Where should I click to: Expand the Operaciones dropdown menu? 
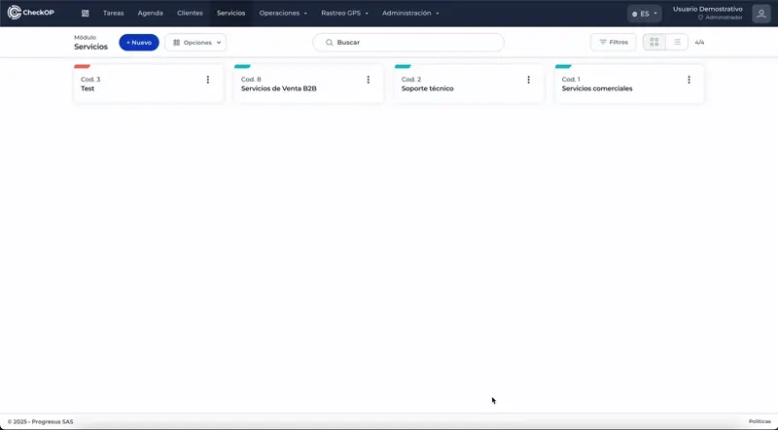click(283, 14)
